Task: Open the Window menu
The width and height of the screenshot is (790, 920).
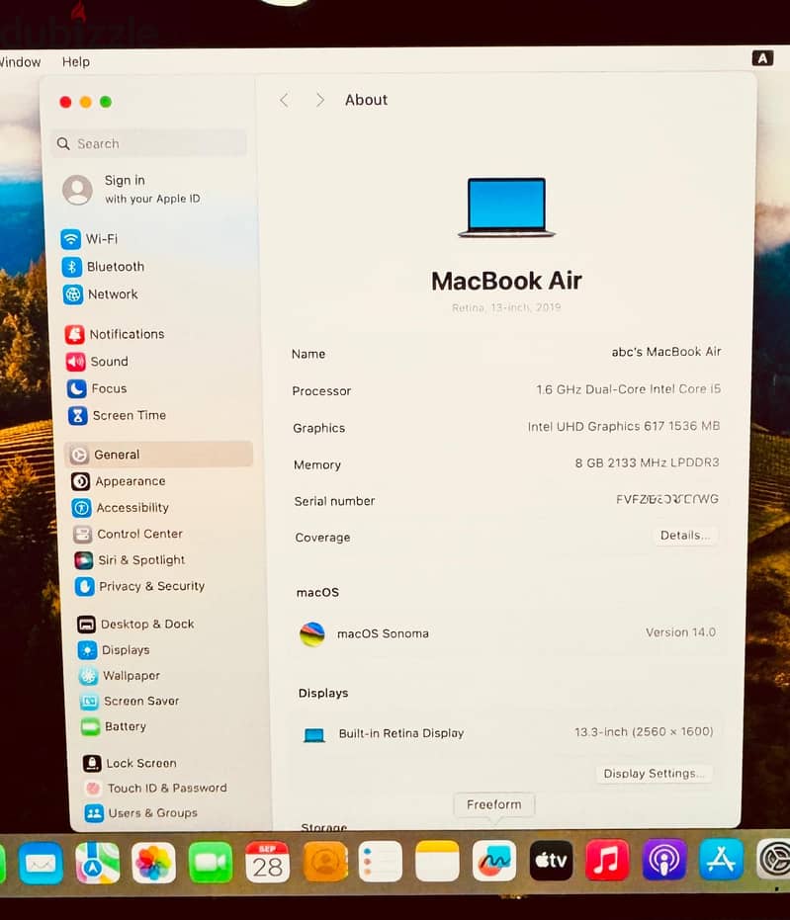Action: 20,61
